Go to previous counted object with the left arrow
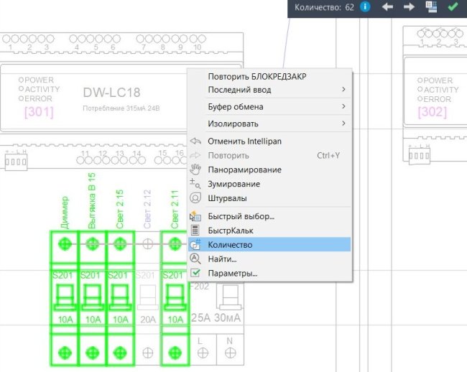The image size is (467, 372). 387,7
